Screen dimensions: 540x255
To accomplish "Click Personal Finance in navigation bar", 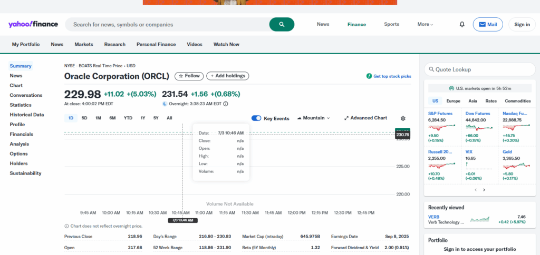I will coord(156,44).
